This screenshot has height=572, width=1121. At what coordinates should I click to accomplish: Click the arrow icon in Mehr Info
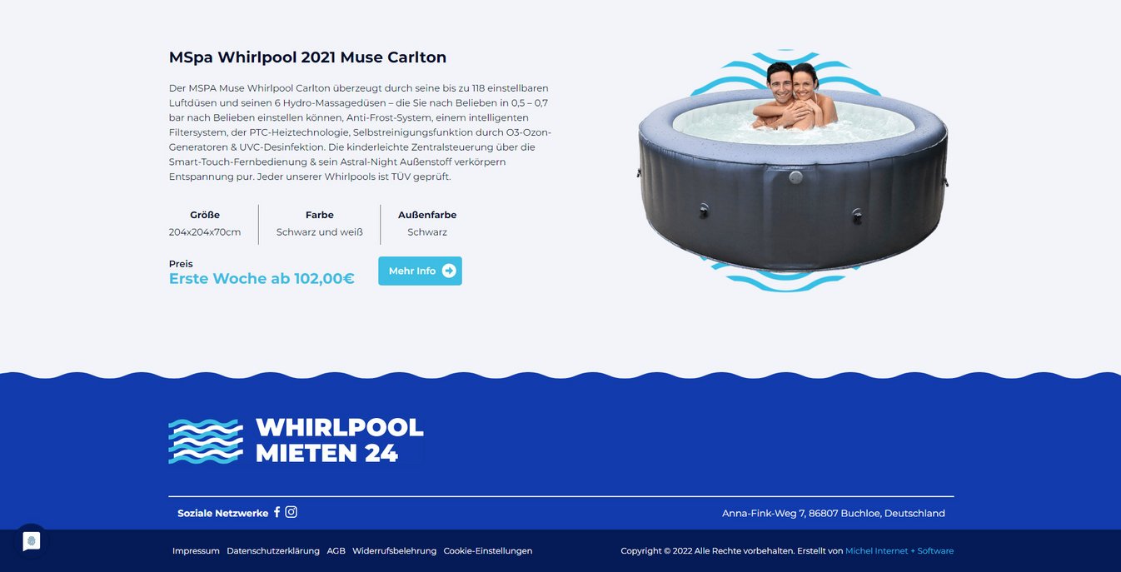pyautogui.click(x=449, y=271)
